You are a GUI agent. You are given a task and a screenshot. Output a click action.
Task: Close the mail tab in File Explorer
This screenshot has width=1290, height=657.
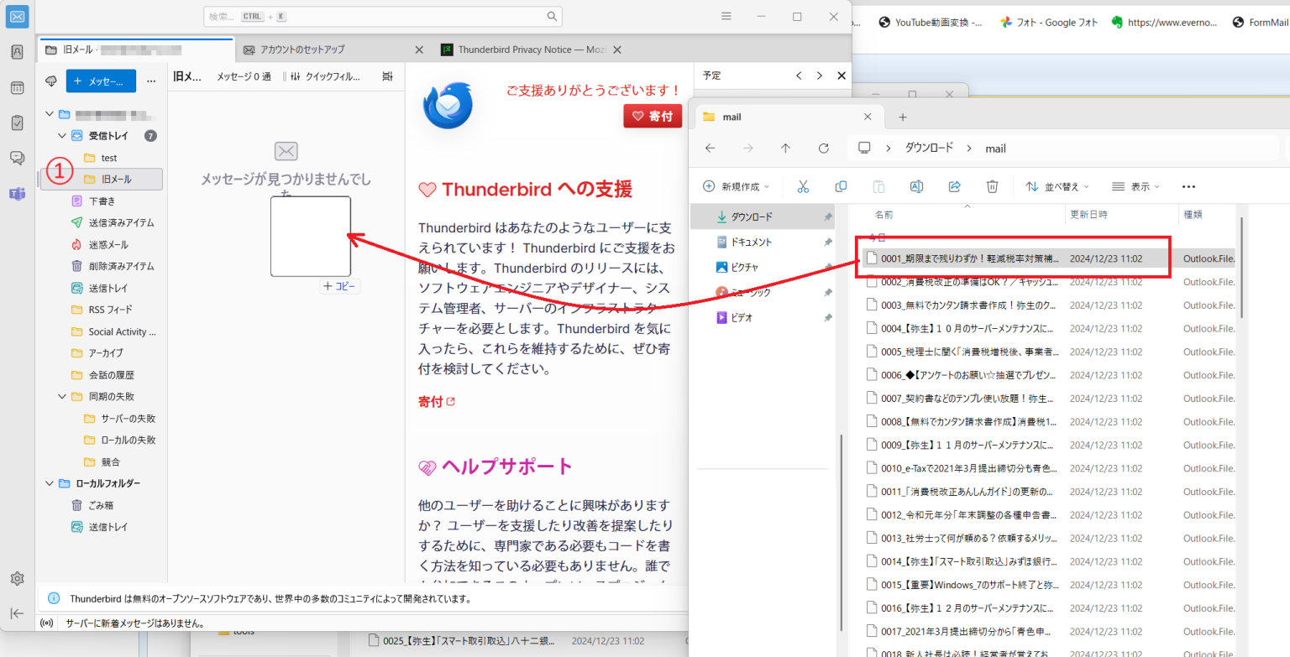[868, 117]
